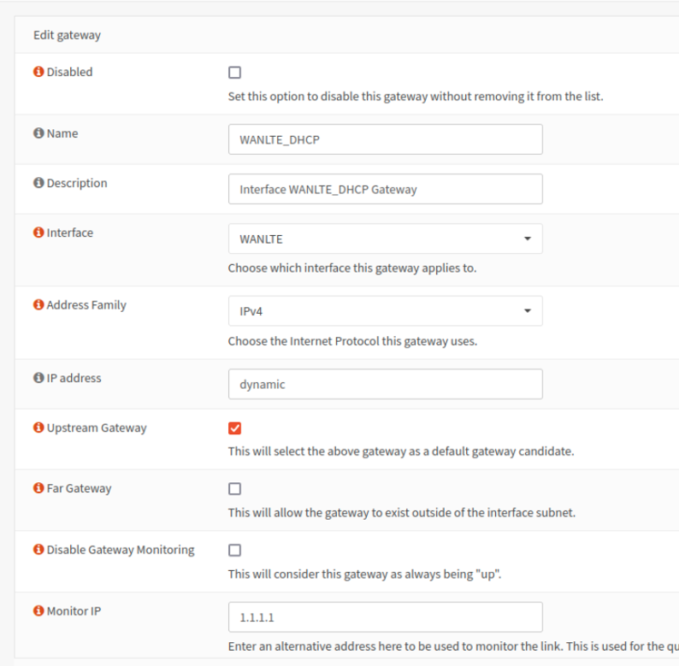Click 'Choose the Internet Protocol this gateway uses.'
679x666 pixels.
click(x=353, y=342)
